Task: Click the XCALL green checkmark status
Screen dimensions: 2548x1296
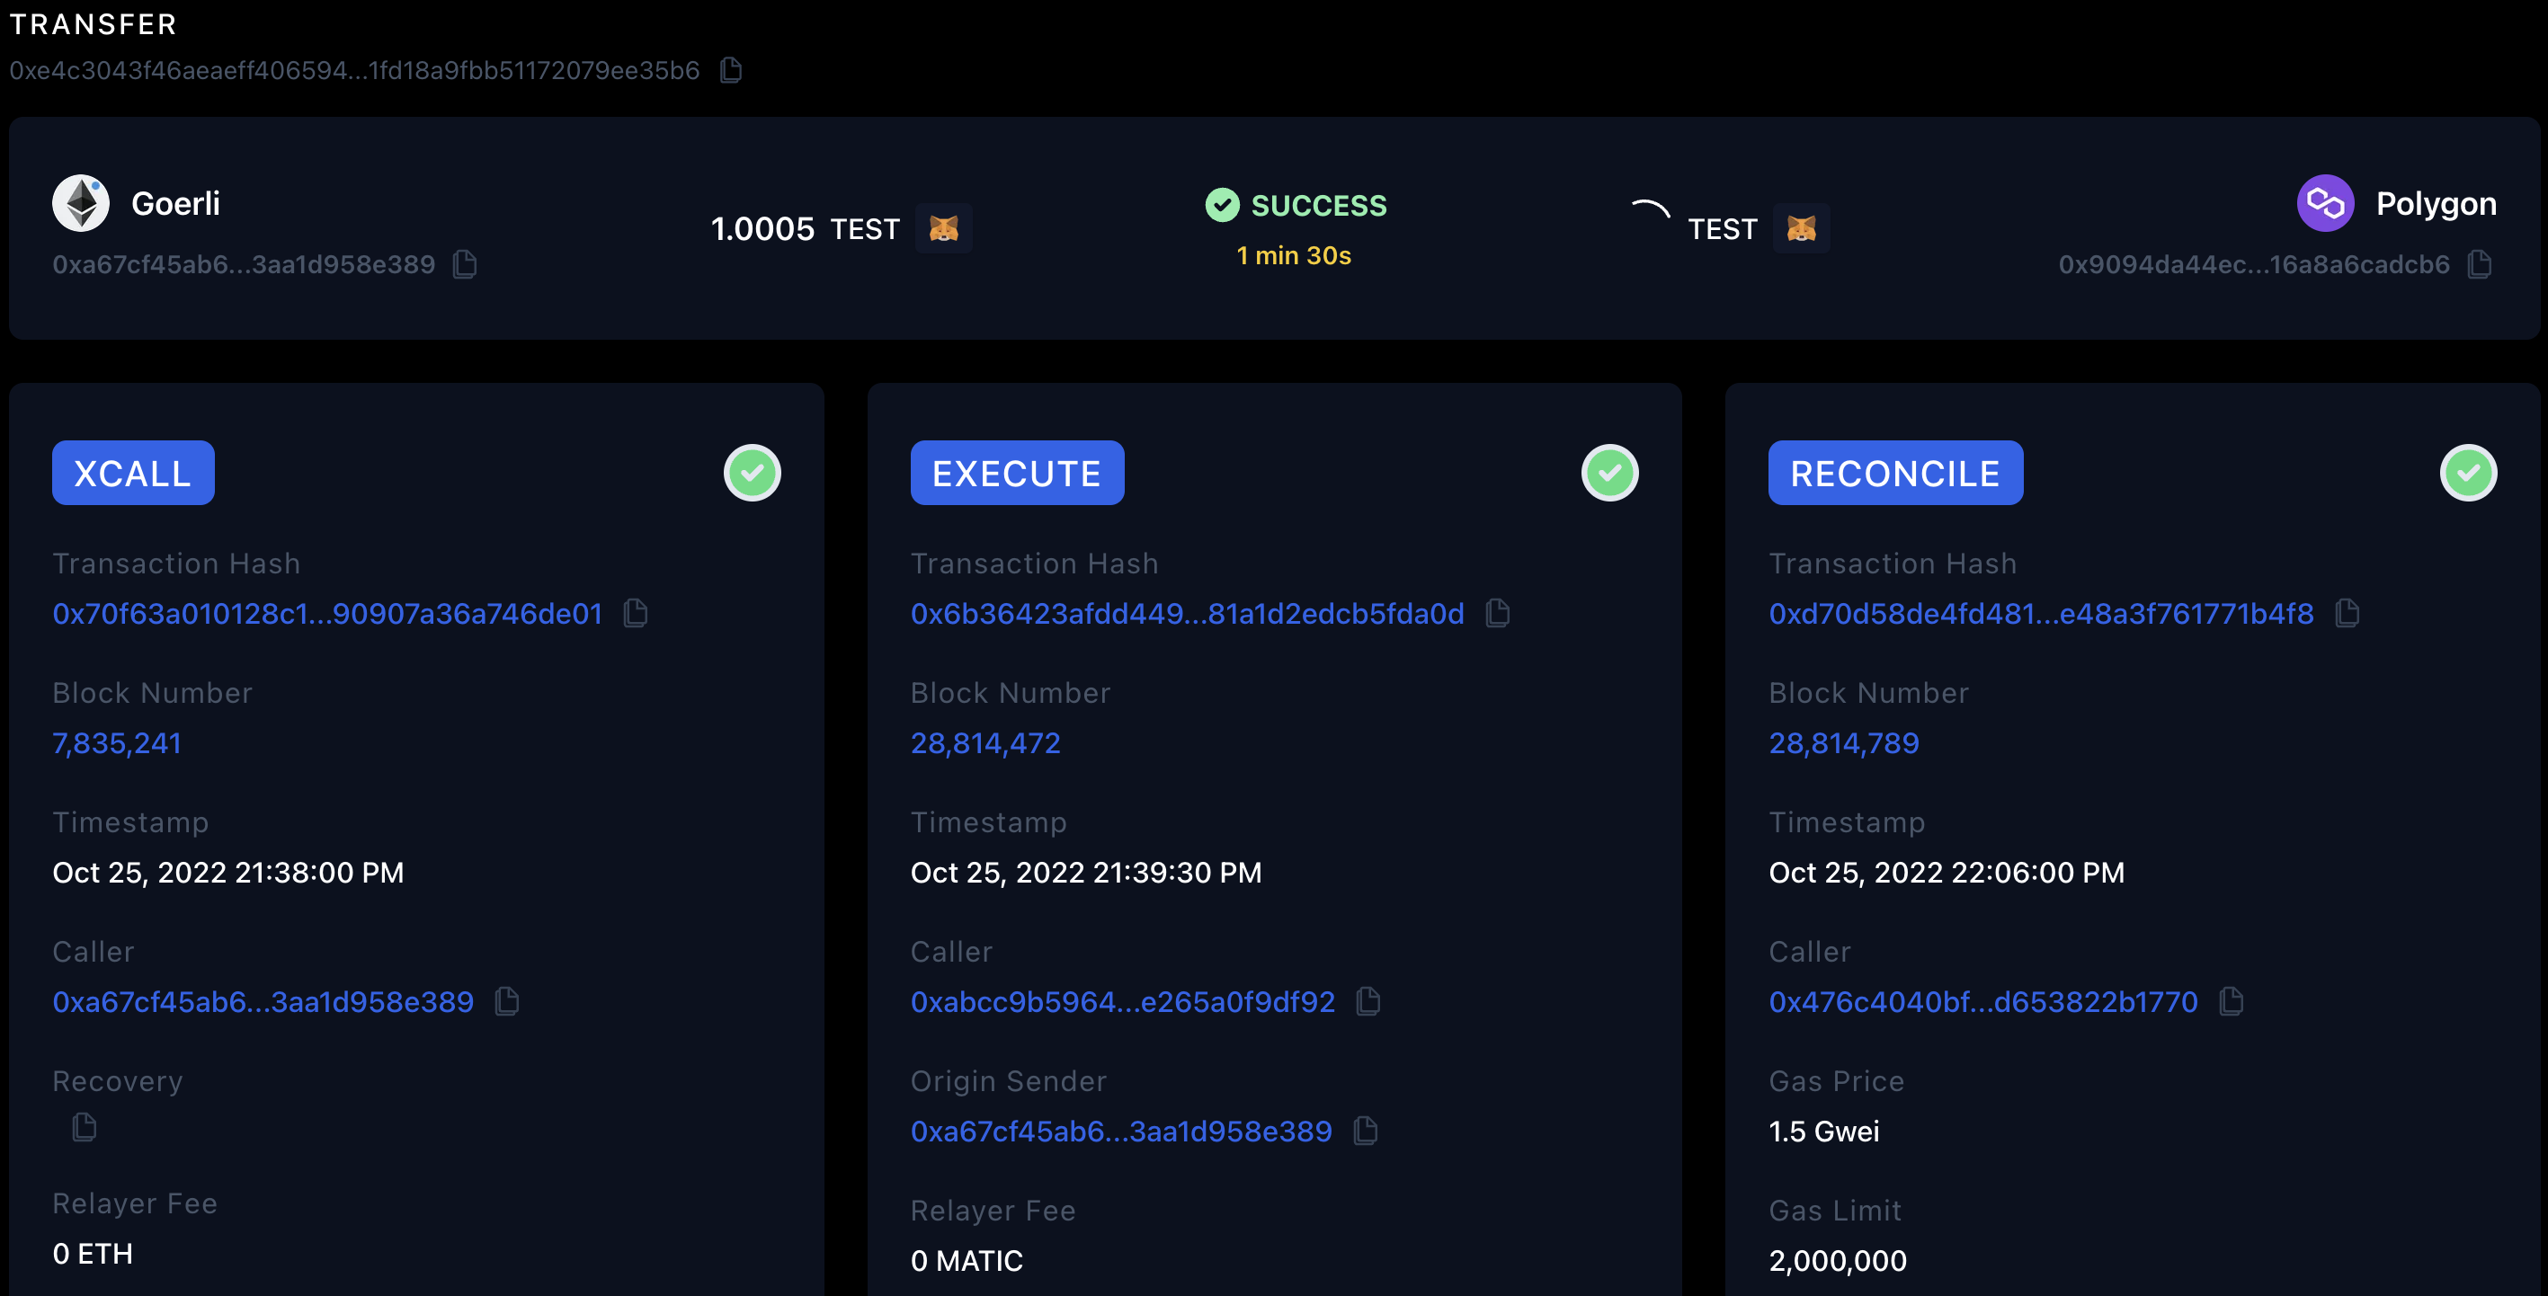Action: coord(752,473)
